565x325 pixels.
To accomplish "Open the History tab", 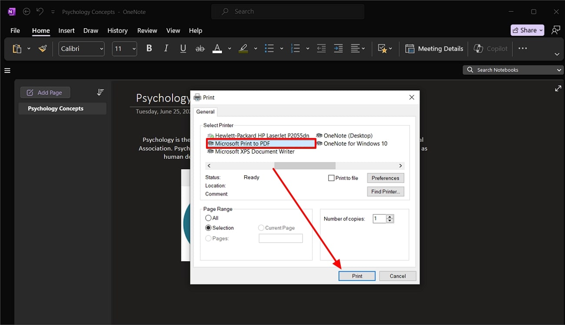I will 117,30.
